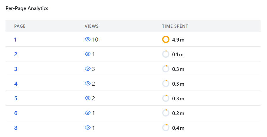Open page 5 link
Viewport: 267px width, 137px height.
pyautogui.click(x=16, y=99)
